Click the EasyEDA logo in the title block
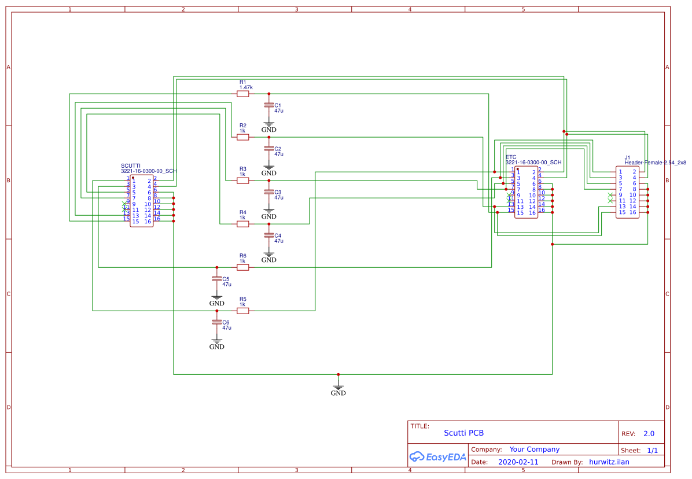Screen dimensions: 692x479 tap(437, 457)
